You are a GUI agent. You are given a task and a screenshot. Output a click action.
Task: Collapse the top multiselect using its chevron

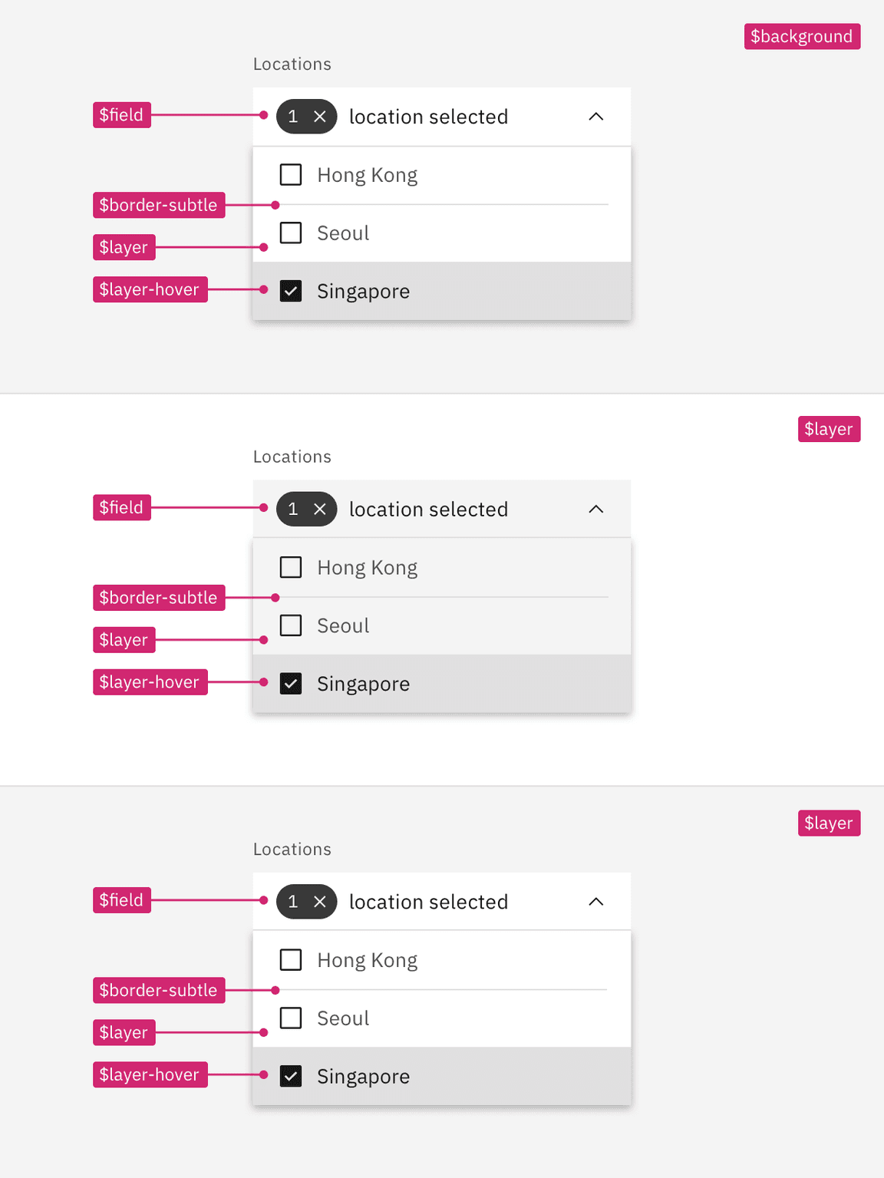[x=596, y=117]
